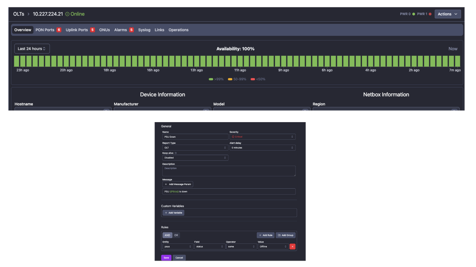Open the PON Ports tab
The width and height of the screenshot is (476, 267).
click(45, 30)
